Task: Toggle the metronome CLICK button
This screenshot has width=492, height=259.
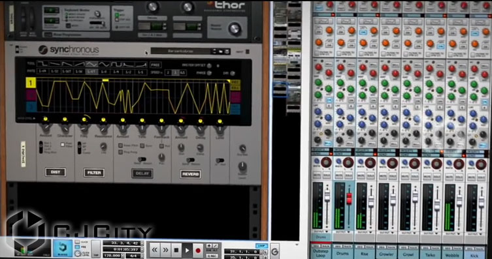Action: [77, 243]
